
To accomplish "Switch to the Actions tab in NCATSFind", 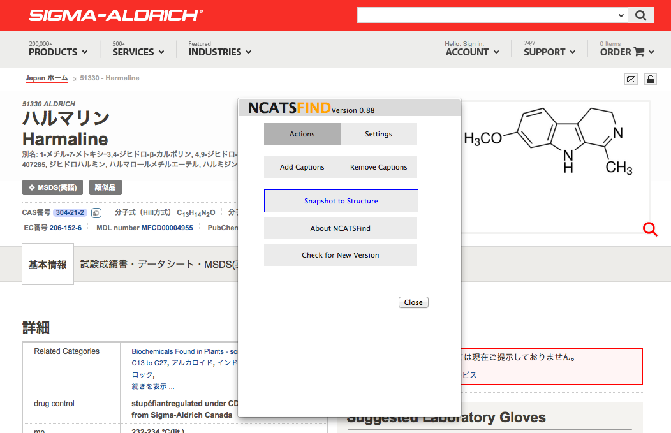I will [302, 134].
